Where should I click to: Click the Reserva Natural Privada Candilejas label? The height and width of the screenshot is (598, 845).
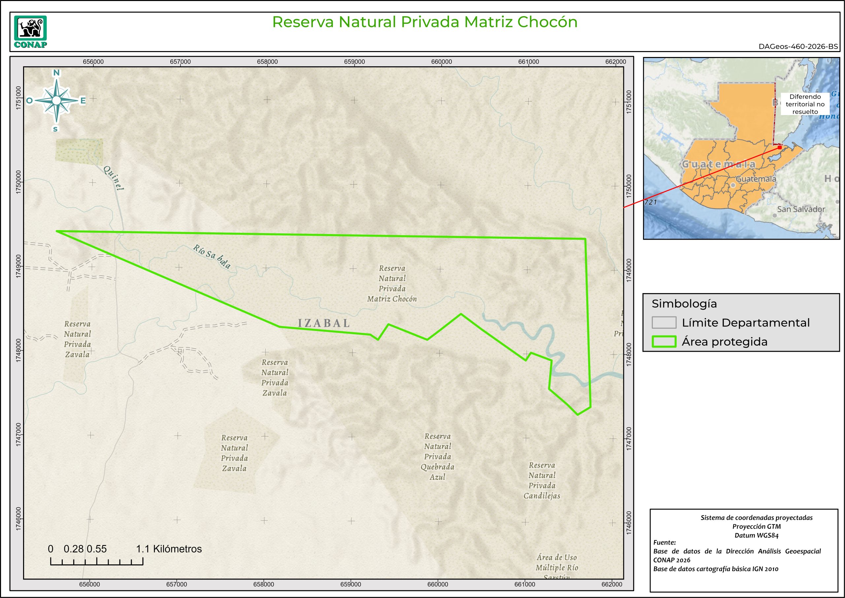point(542,481)
